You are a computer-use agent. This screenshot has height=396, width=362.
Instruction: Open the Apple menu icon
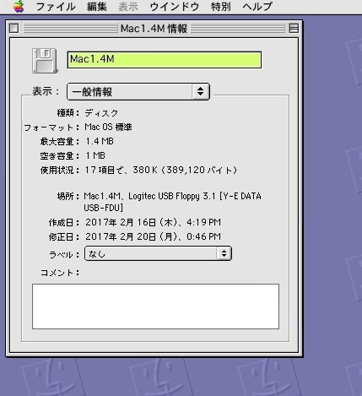coord(19,6)
